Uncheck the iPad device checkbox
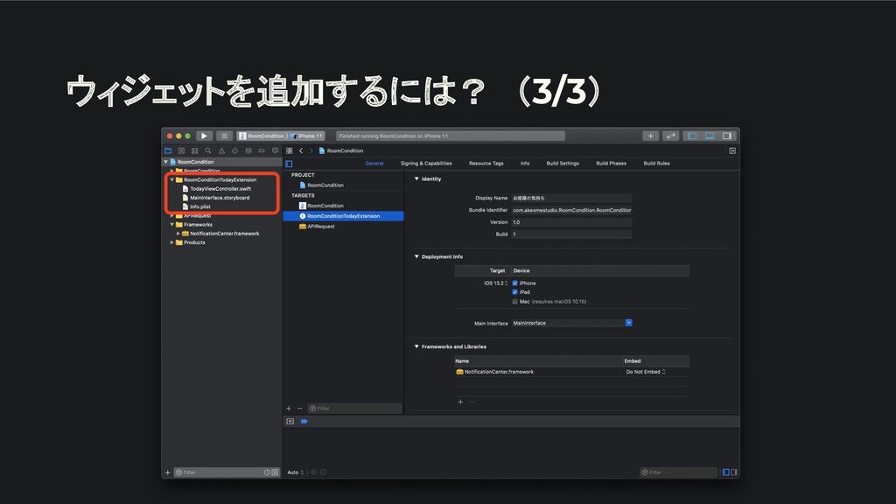This screenshot has width=896, height=504. (514, 292)
